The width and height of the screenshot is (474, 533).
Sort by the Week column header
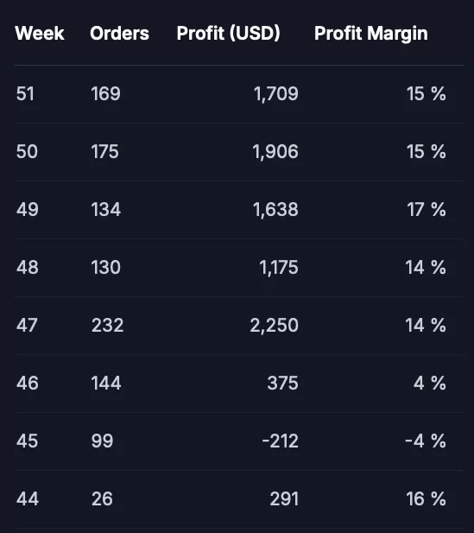click(40, 34)
